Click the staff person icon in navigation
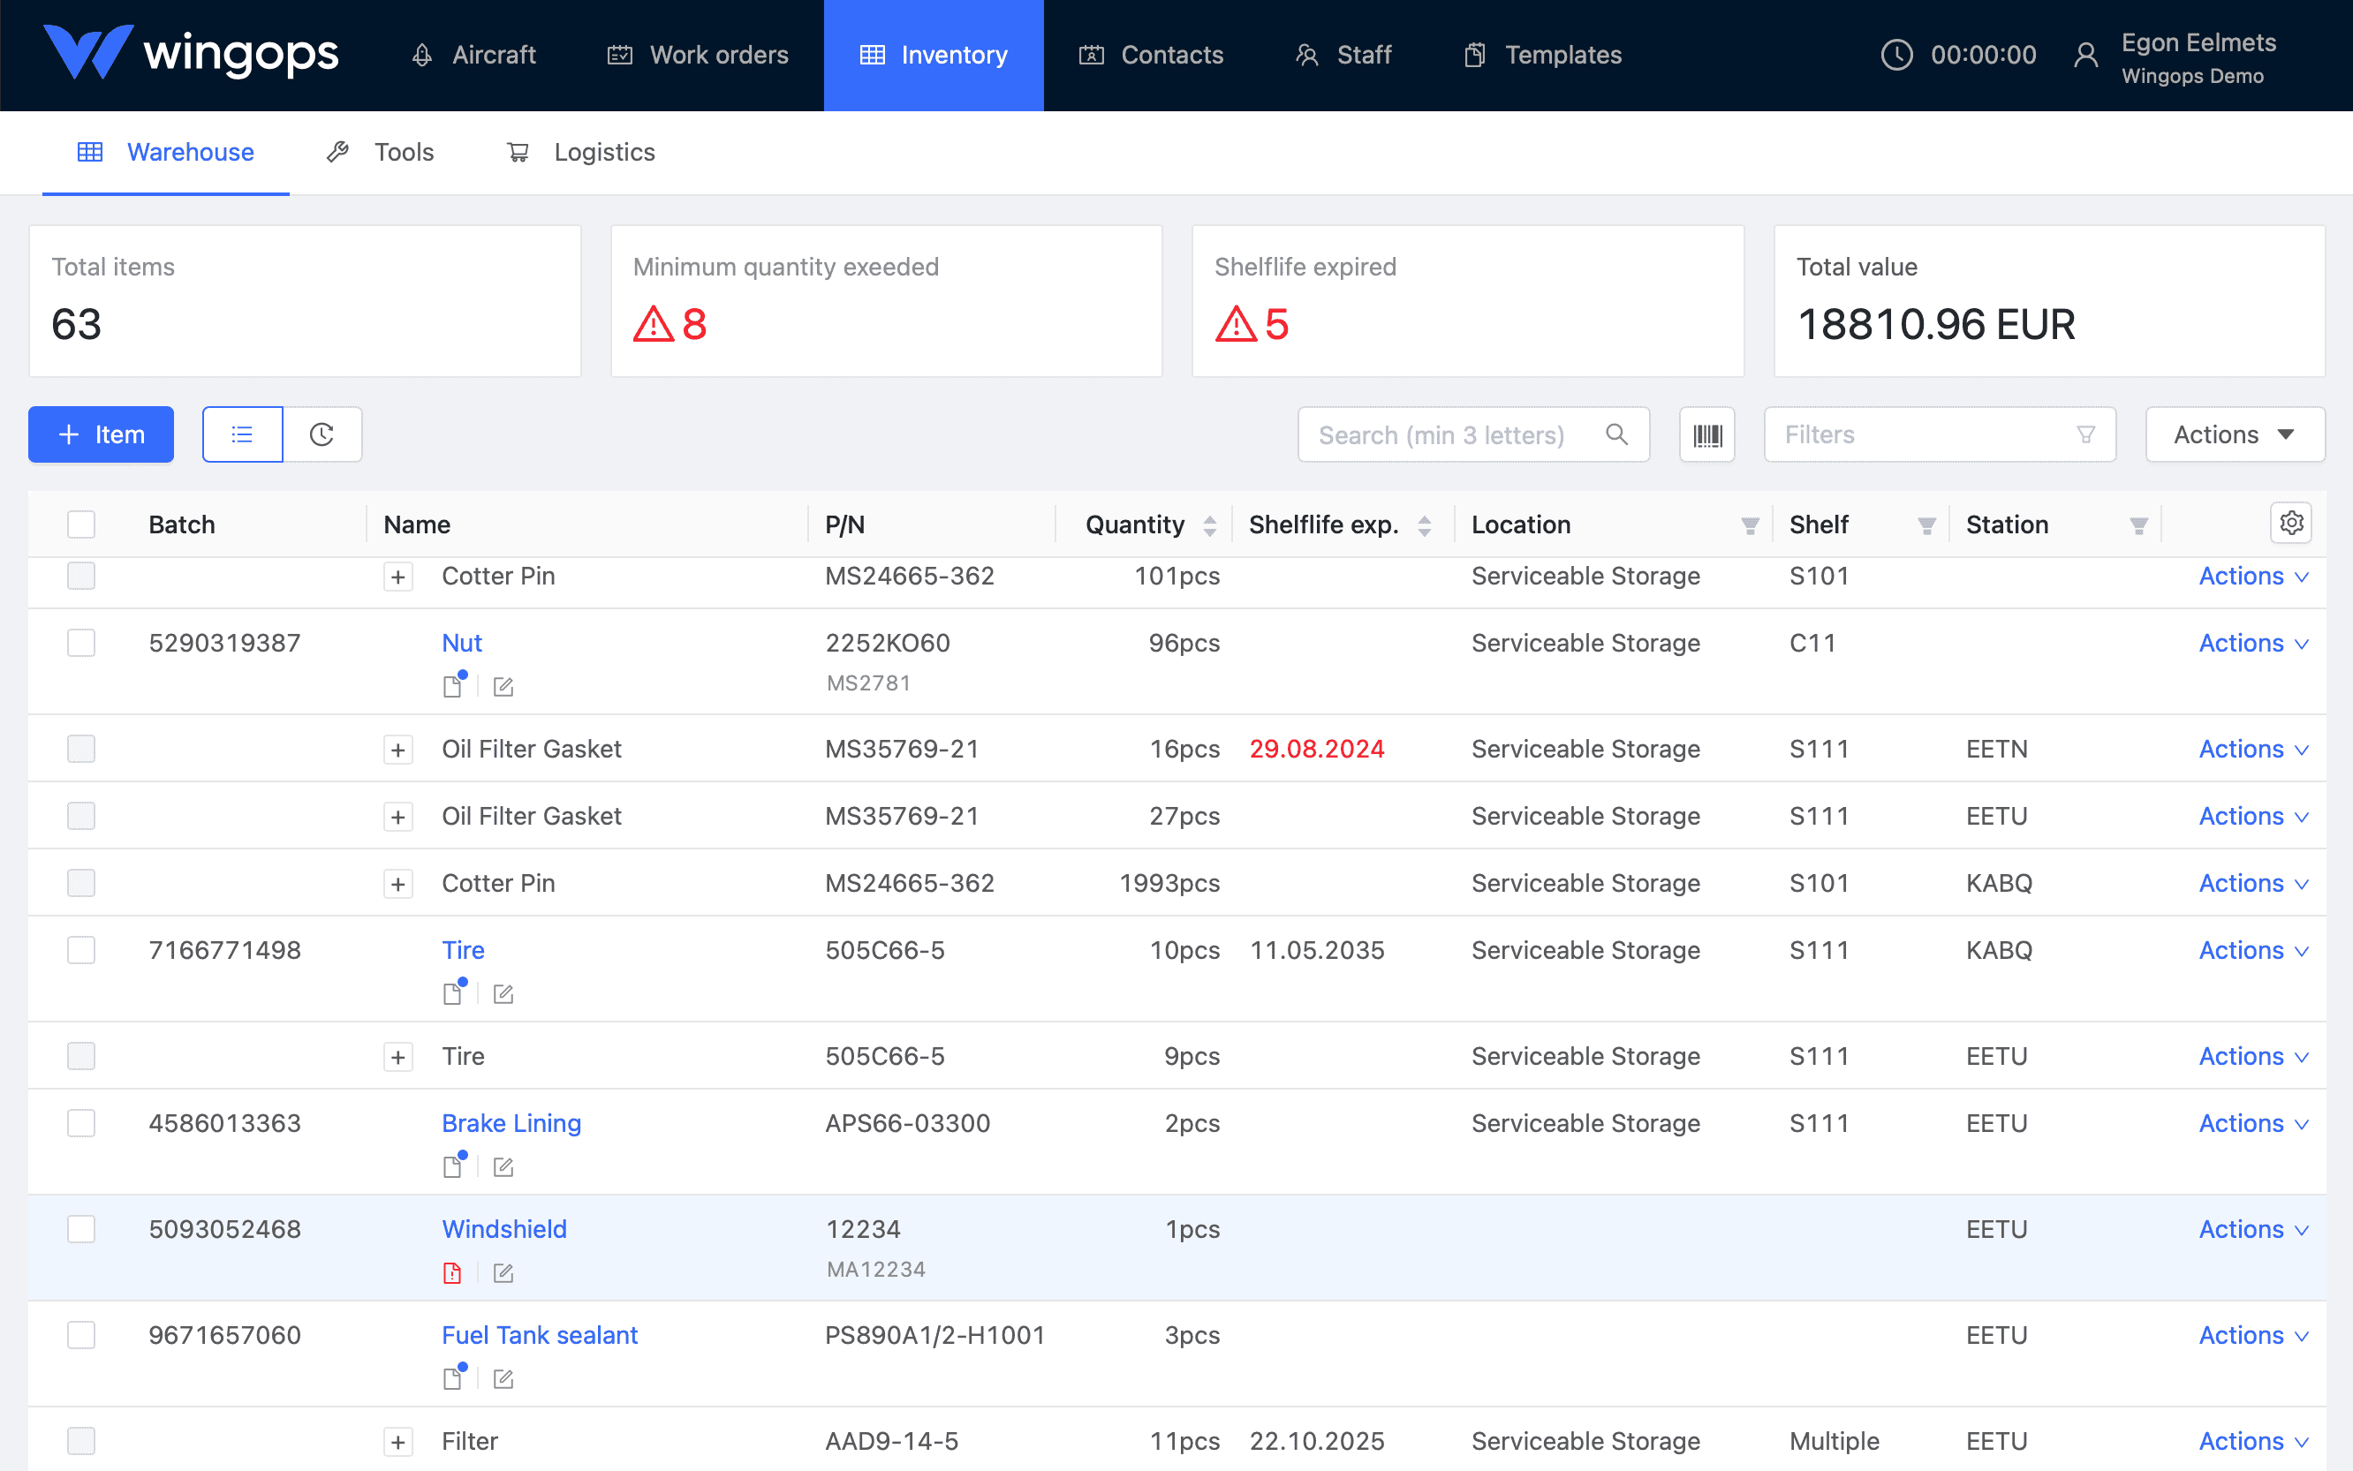Image resolution: width=2353 pixels, height=1471 pixels. 1305,54
